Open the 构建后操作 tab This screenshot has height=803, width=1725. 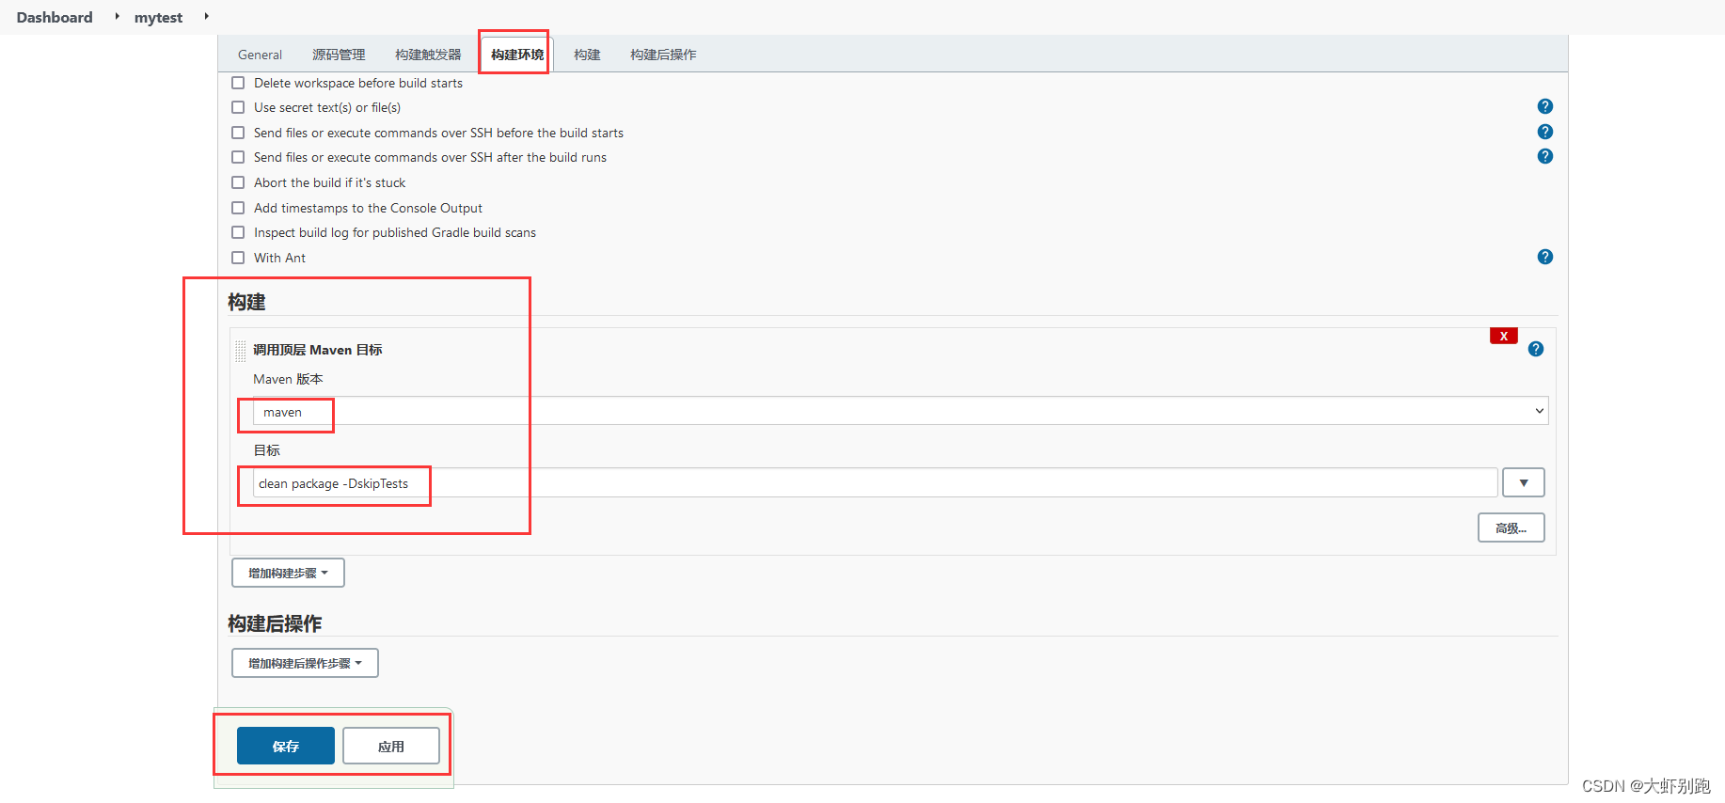click(x=663, y=55)
